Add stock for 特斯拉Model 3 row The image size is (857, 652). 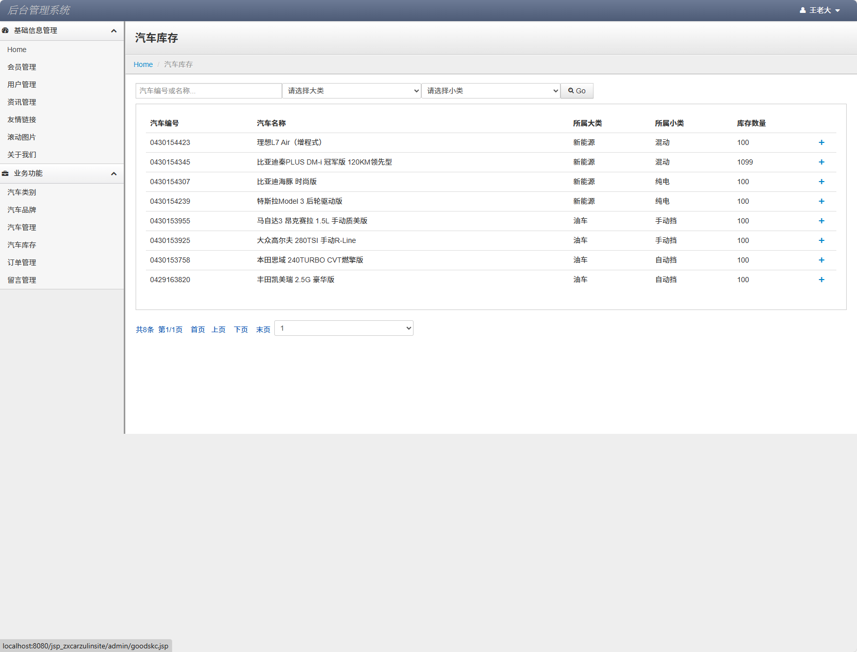[x=821, y=201]
